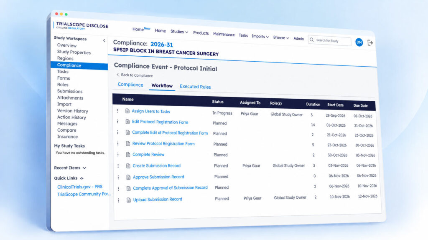
Task: Click document icon beside Create Submission Record
Action: pyautogui.click(x=128, y=166)
